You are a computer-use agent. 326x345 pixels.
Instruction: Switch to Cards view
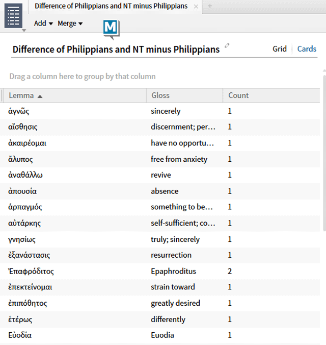(307, 49)
